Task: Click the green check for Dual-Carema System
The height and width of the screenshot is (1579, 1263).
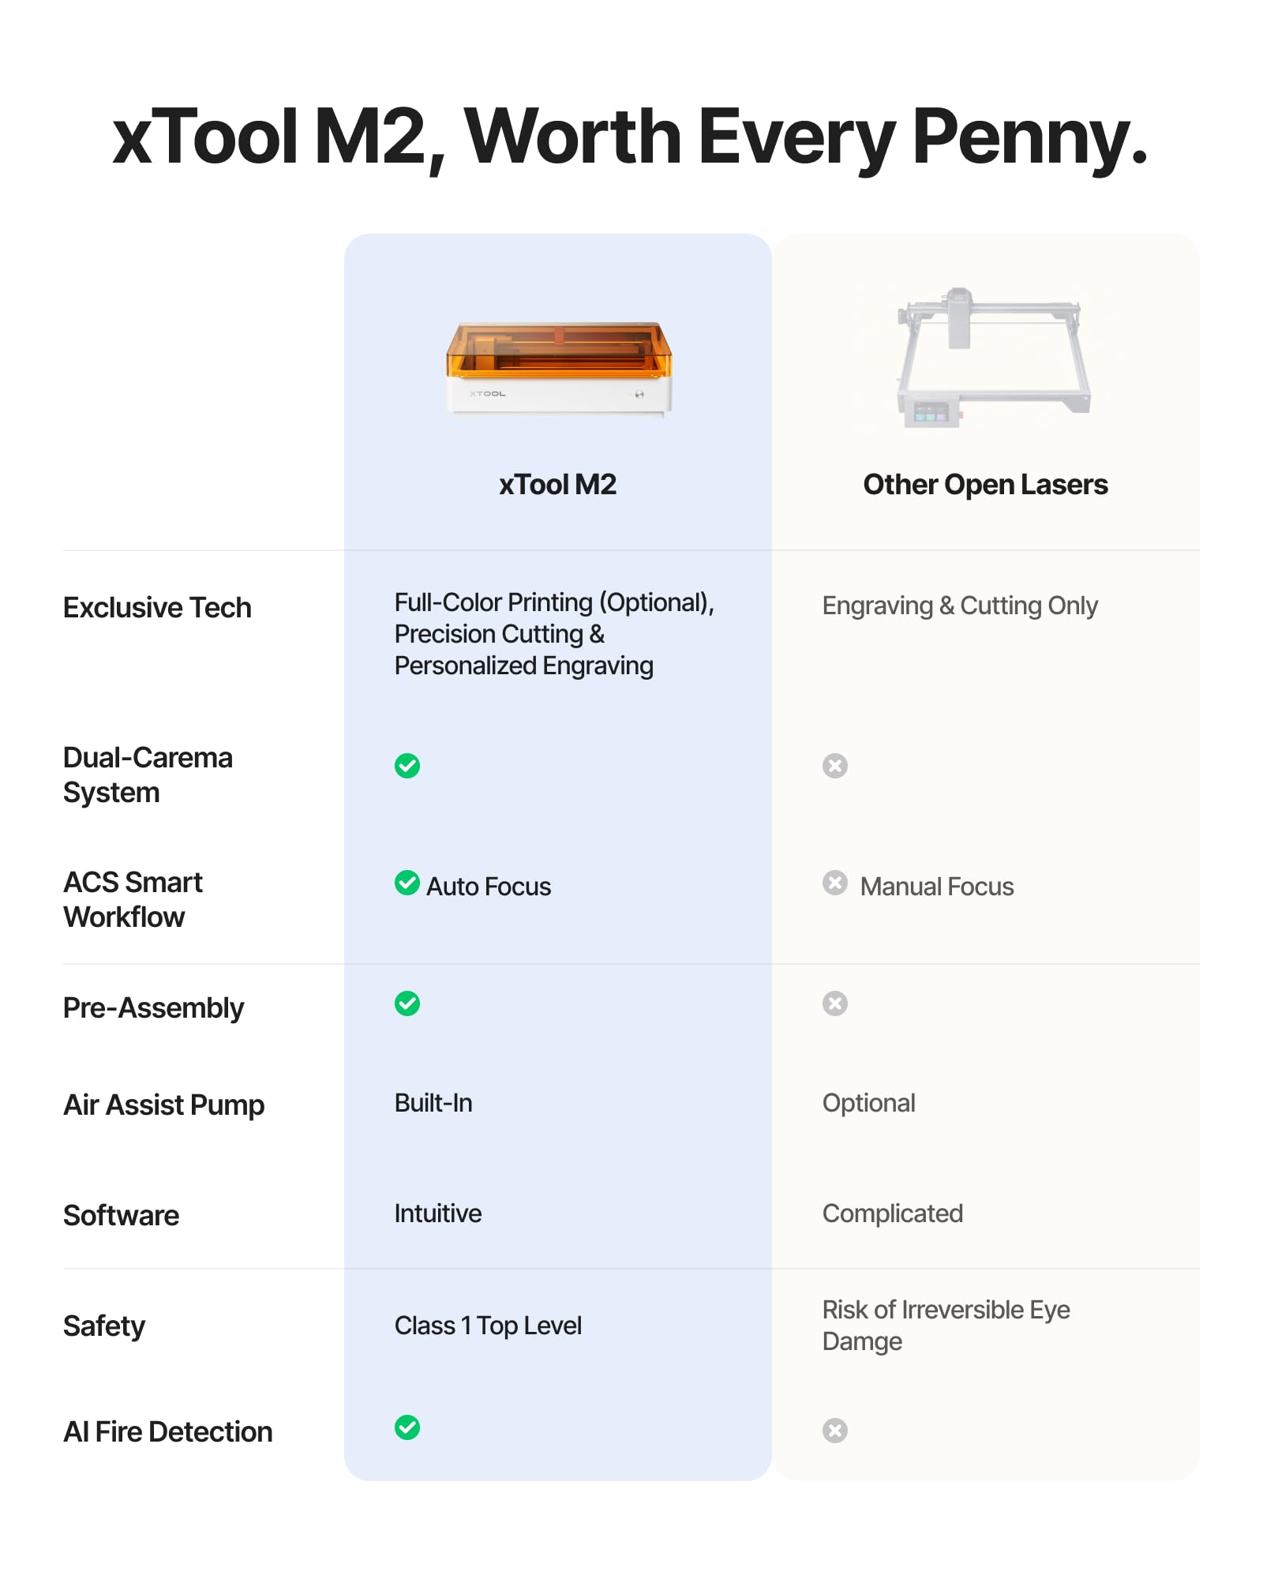Action: coord(407,766)
